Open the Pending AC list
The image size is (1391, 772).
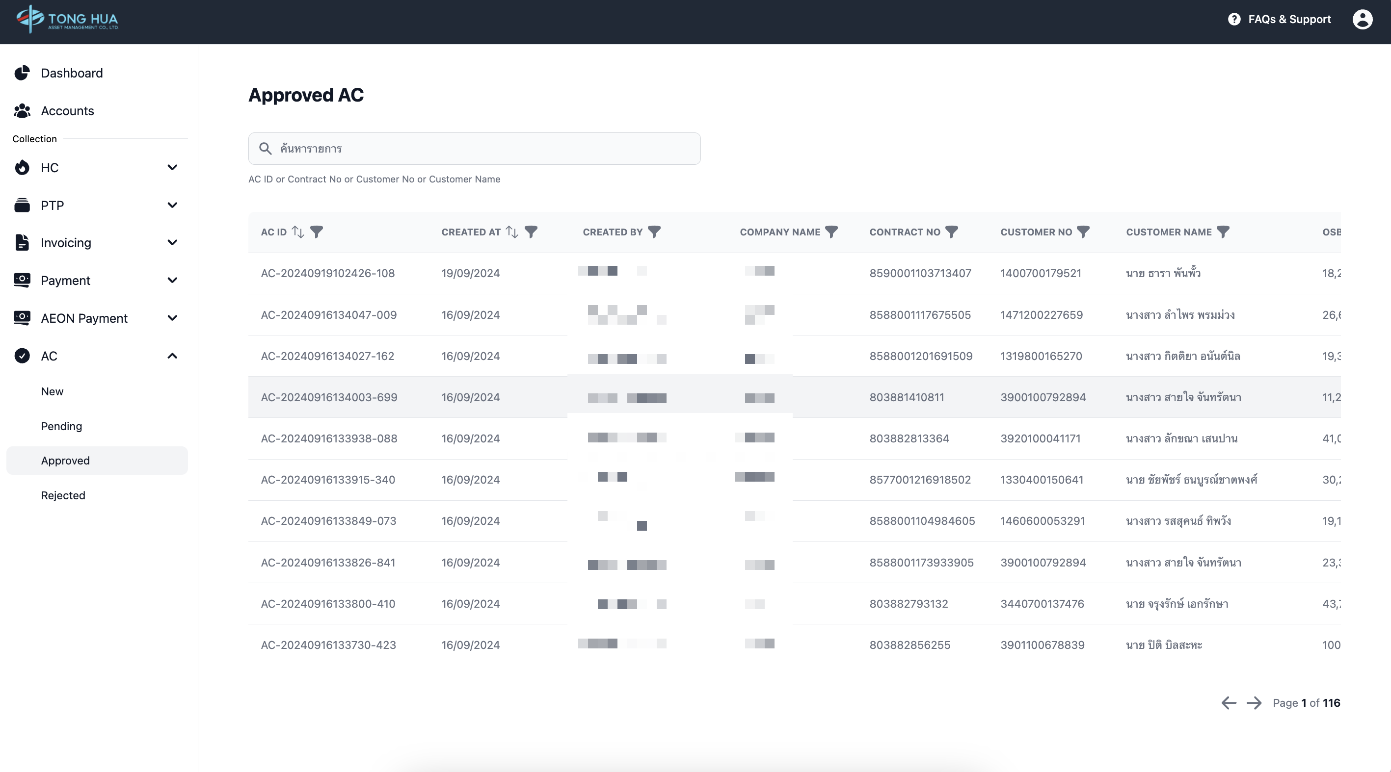coord(61,426)
